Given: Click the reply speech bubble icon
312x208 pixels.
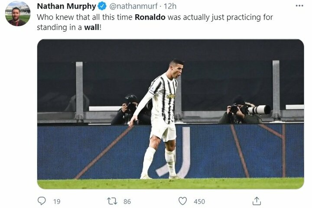Looking at the screenshot, I should coord(42,201).
